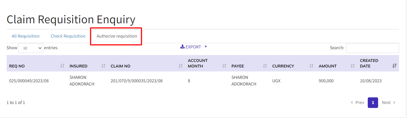Sort by PAYEE column icon
This screenshot has width=407, height=118.
(265, 66)
